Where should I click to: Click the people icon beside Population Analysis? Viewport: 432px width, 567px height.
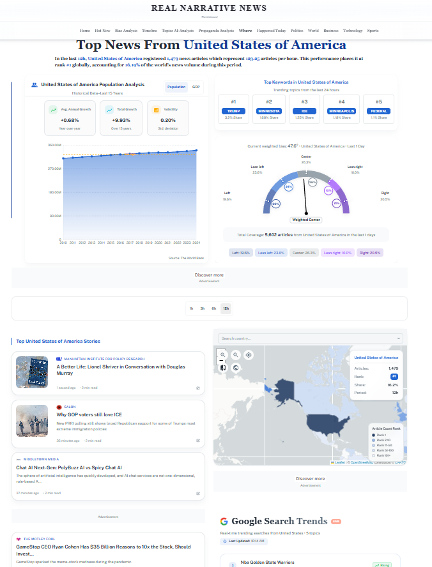coord(35,85)
